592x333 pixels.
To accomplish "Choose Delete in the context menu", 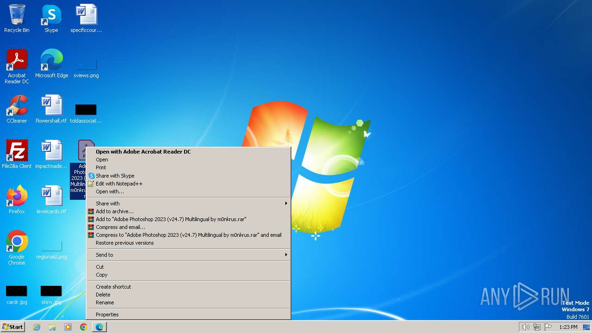I will click(188, 295).
